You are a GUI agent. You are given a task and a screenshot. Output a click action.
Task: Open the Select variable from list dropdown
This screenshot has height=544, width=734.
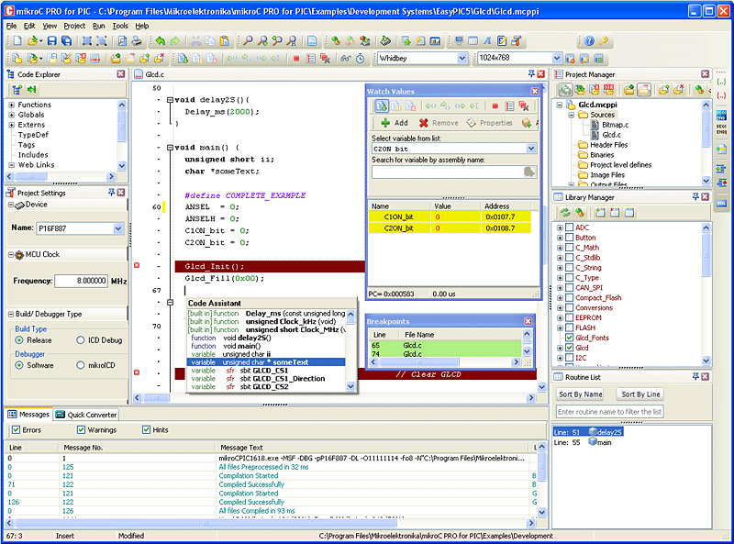coord(531,149)
